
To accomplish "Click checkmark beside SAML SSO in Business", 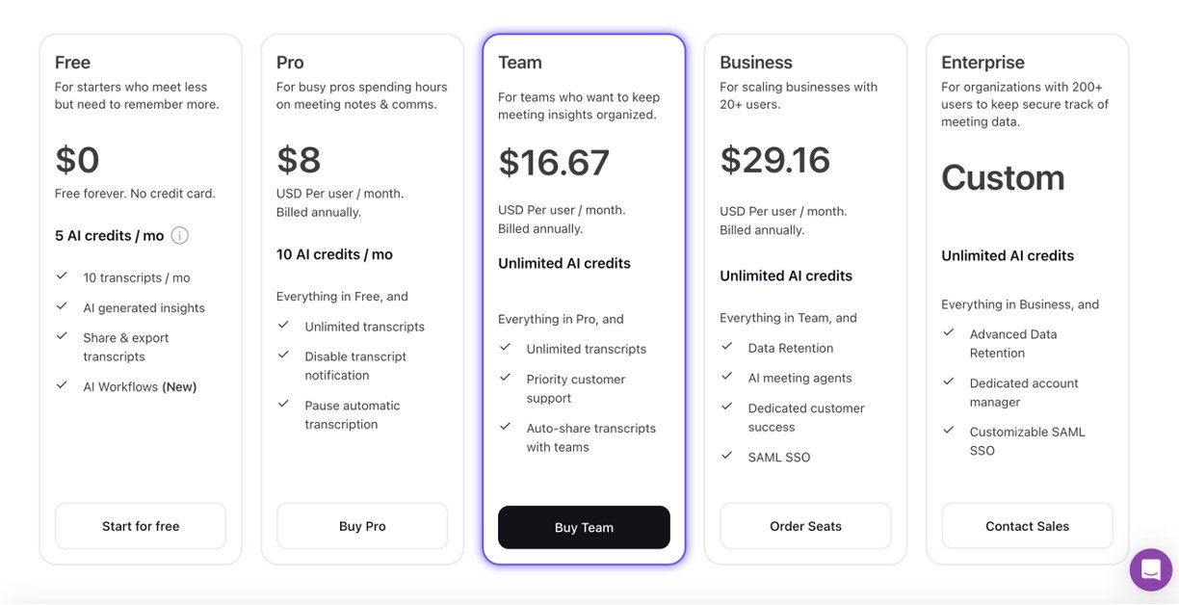I will (726, 456).
